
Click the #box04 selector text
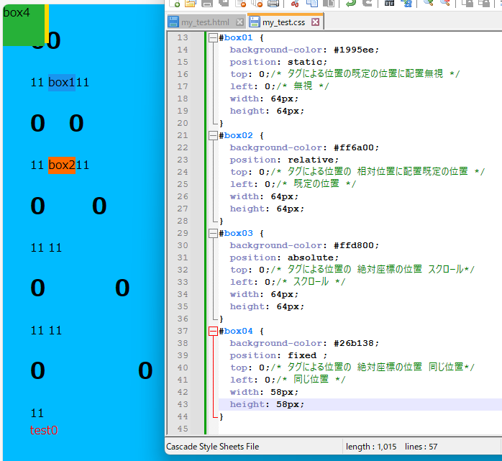(236, 331)
